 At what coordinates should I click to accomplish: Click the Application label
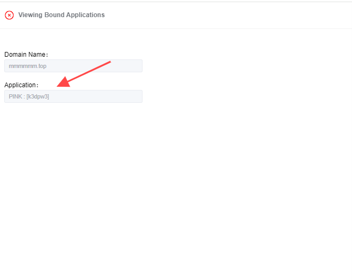(21, 85)
